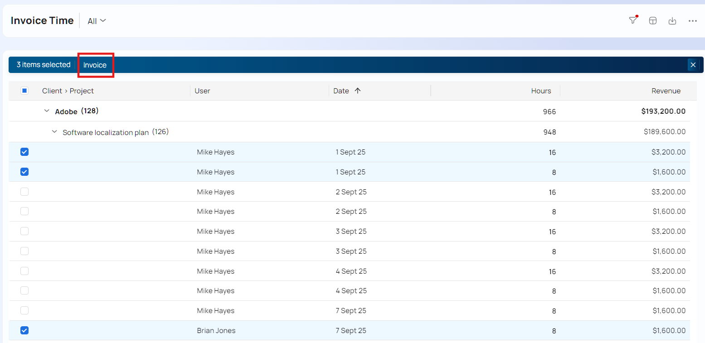
Task: Open the filter icon with red dot
Action: (633, 20)
